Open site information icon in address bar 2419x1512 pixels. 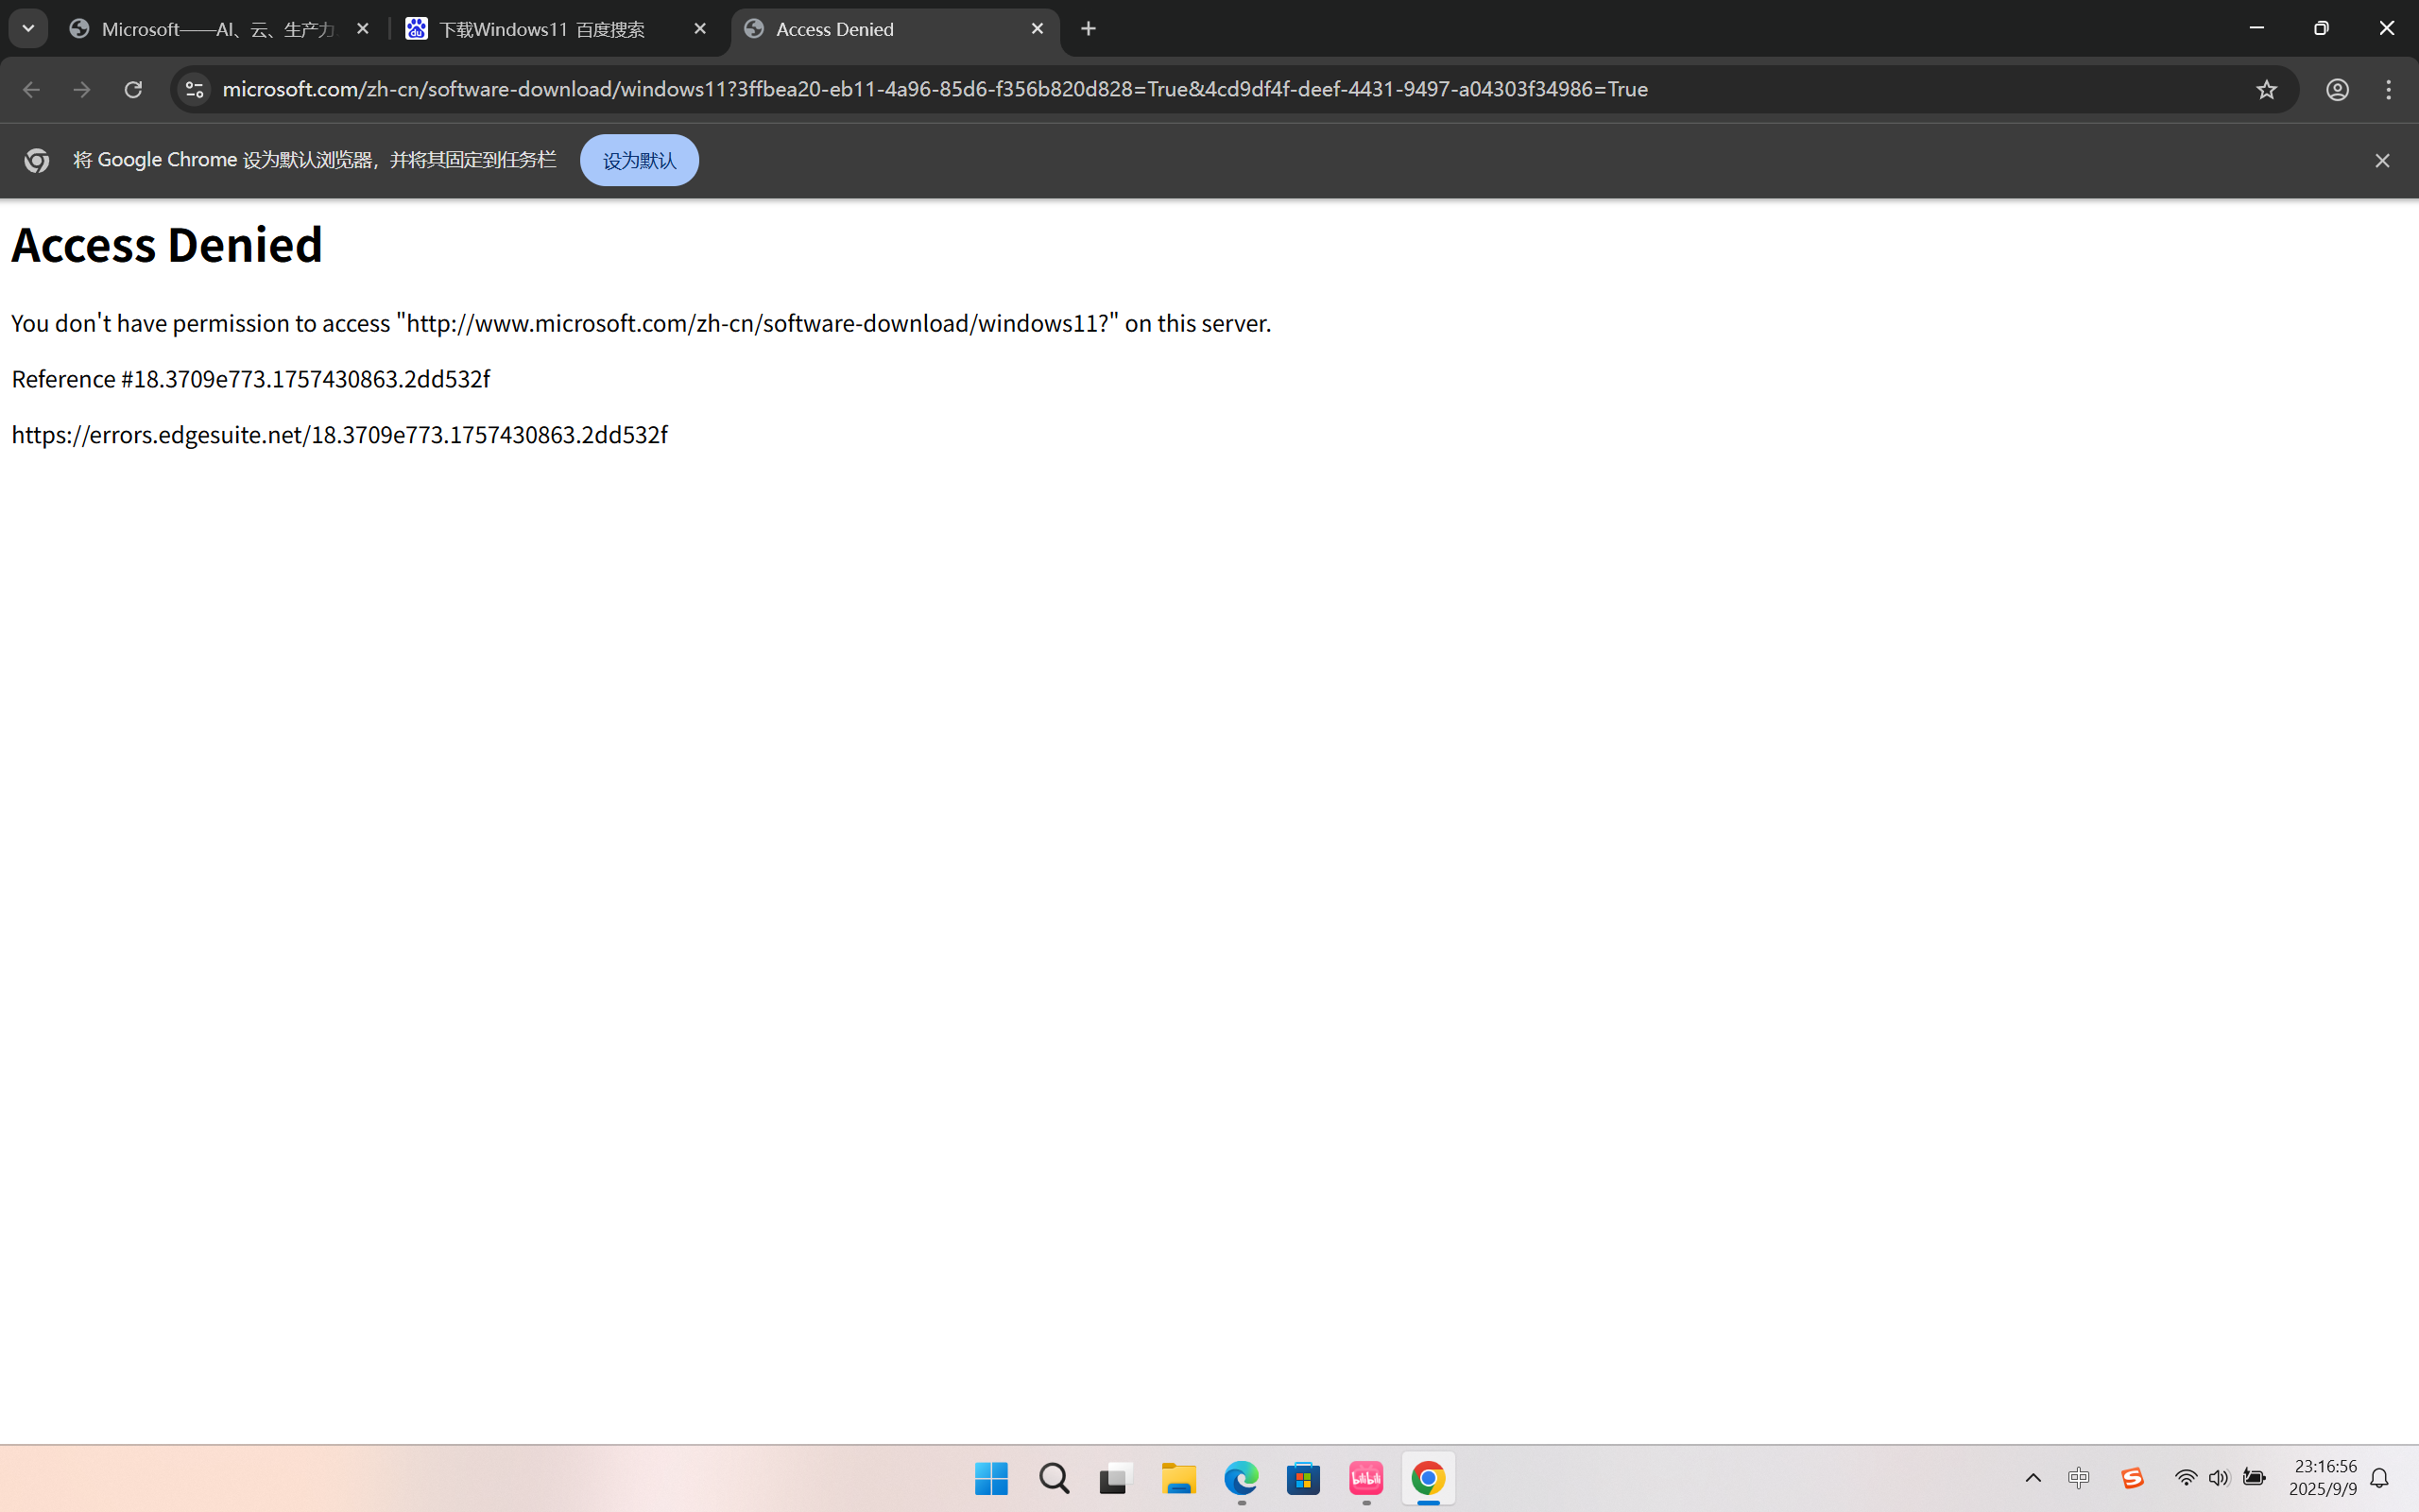[194, 89]
